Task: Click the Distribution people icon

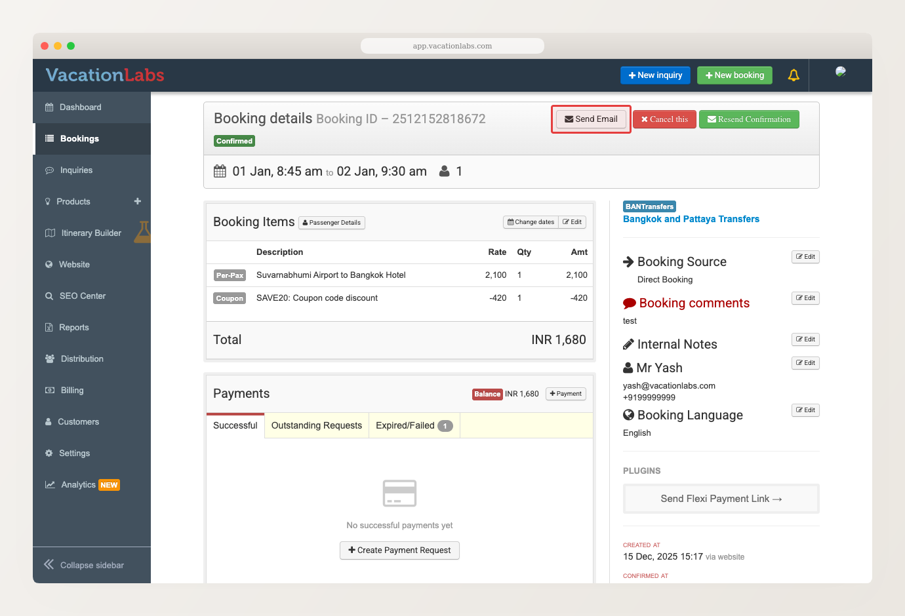Action: point(50,359)
